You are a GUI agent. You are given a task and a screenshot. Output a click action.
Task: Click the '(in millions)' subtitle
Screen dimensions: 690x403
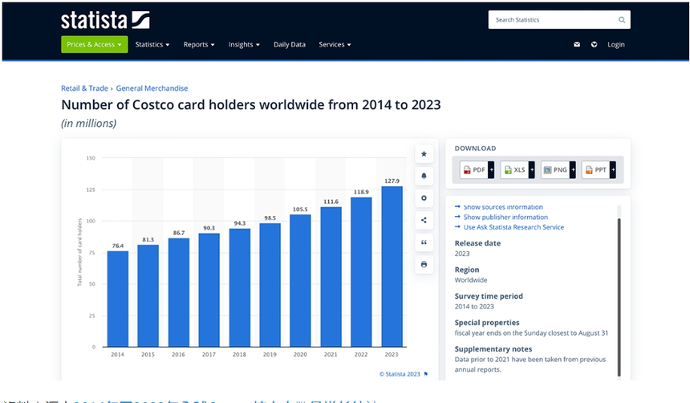point(89,124)
